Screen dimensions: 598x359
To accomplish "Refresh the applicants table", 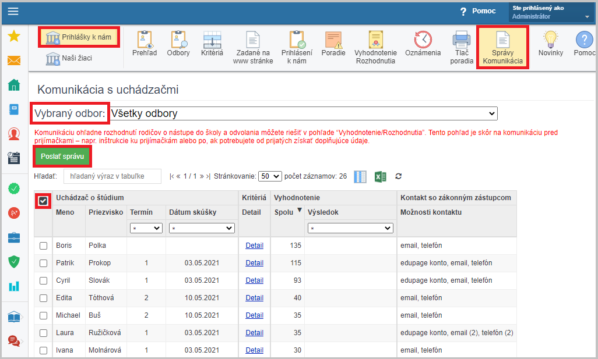I will pyautogui.click(x=399, y=176).
